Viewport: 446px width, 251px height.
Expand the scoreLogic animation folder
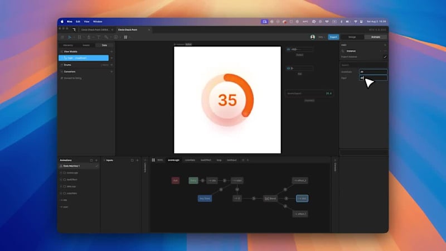coord(61,173)
